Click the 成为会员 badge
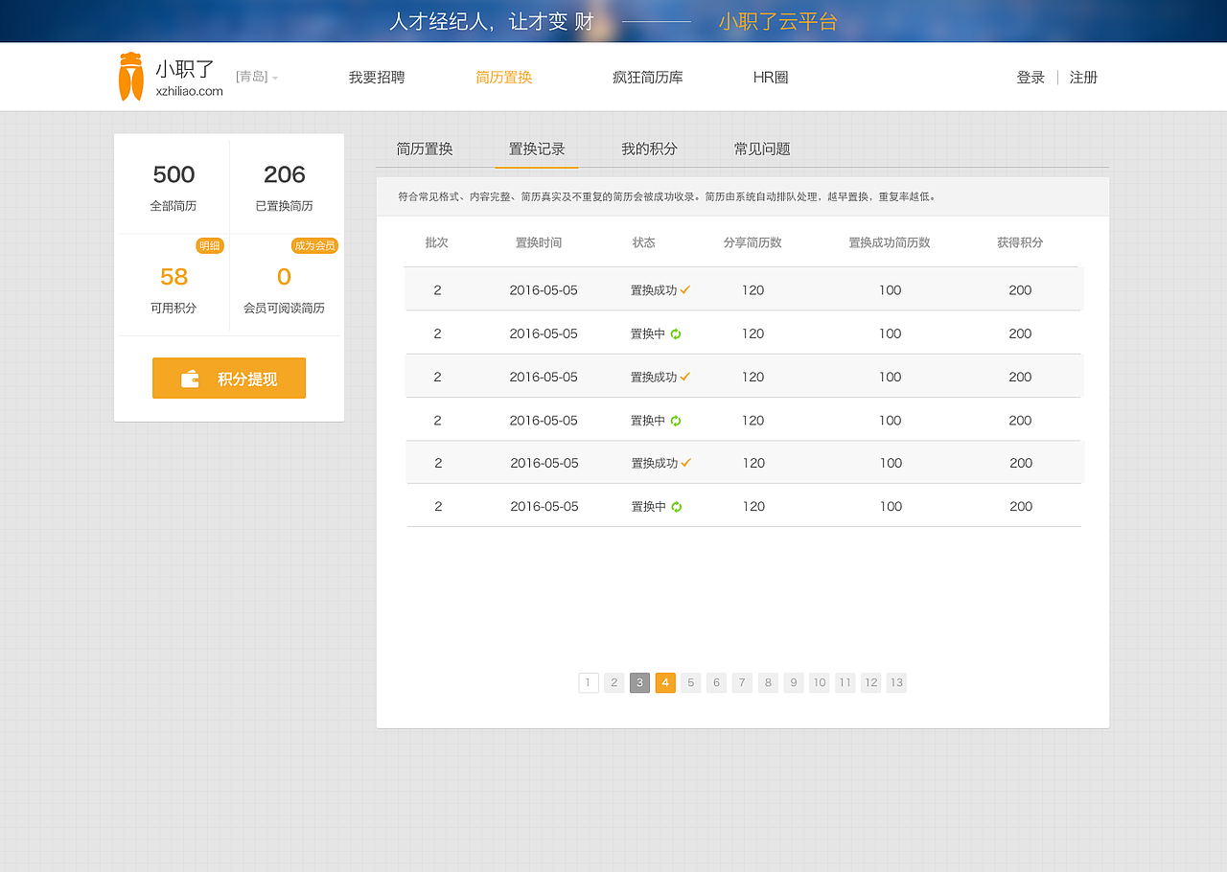The image size is (1227, 872). 314,245
